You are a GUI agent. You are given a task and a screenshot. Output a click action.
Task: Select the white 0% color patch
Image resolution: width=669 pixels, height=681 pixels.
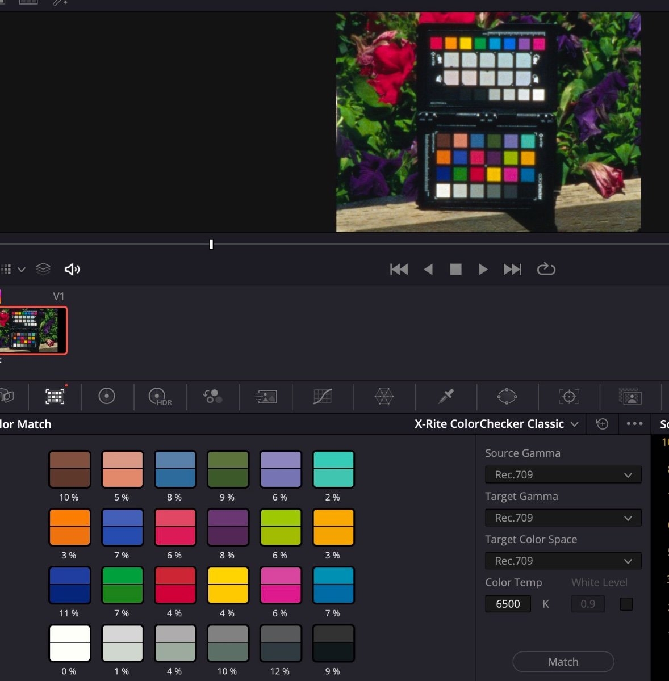click(69, 643)
